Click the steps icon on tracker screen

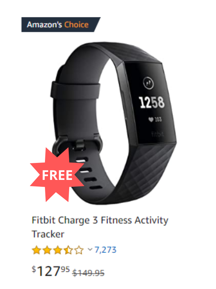[x=148, y=83]
